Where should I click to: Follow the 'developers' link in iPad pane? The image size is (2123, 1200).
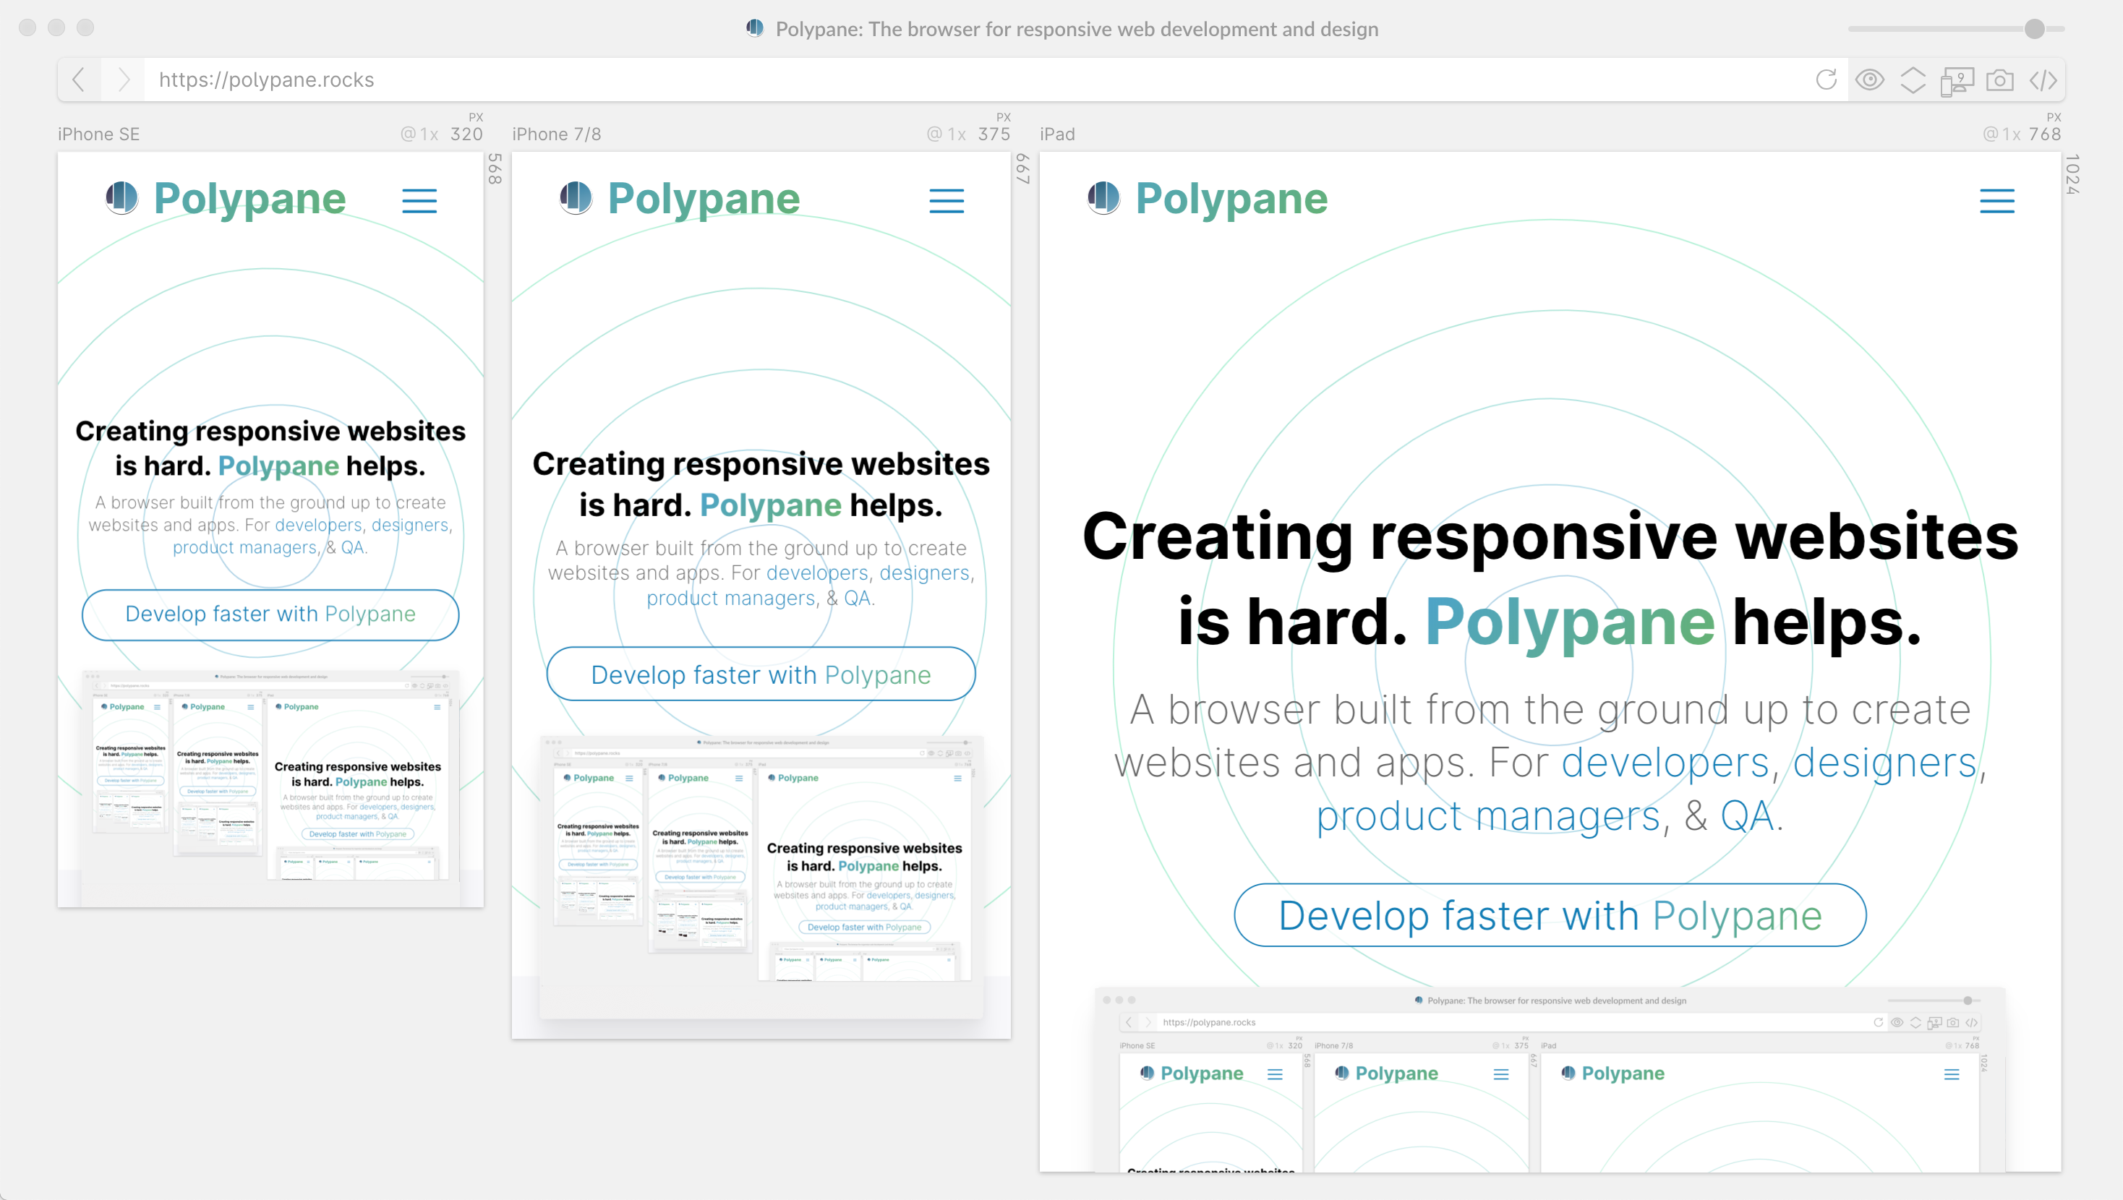(x=1665, y=763)
